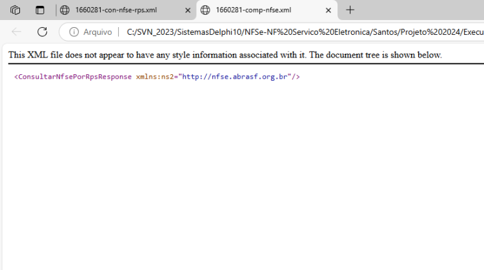Screen dimensions: 484x270
Task: Click the http://nfse.abrasf.org.br namespace value
Action: point(235,77)
